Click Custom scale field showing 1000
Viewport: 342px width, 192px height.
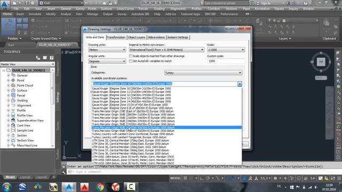pos(226,61)
